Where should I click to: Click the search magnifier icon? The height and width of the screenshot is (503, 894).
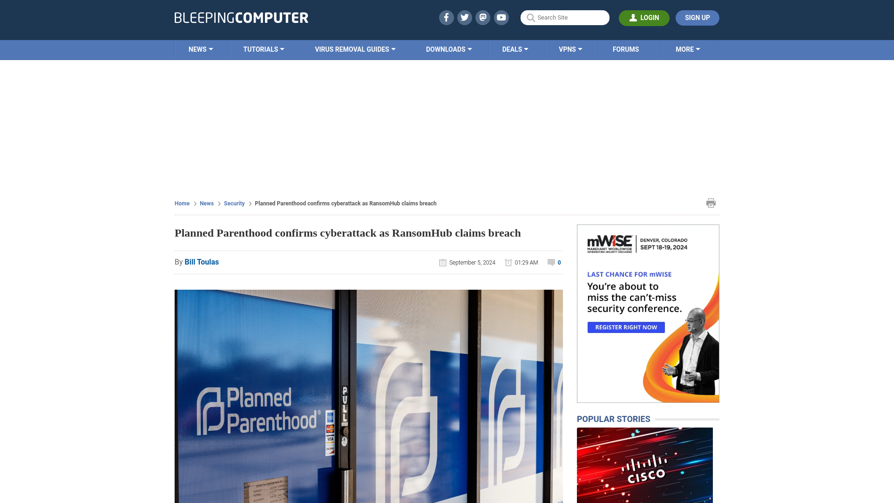530,17
